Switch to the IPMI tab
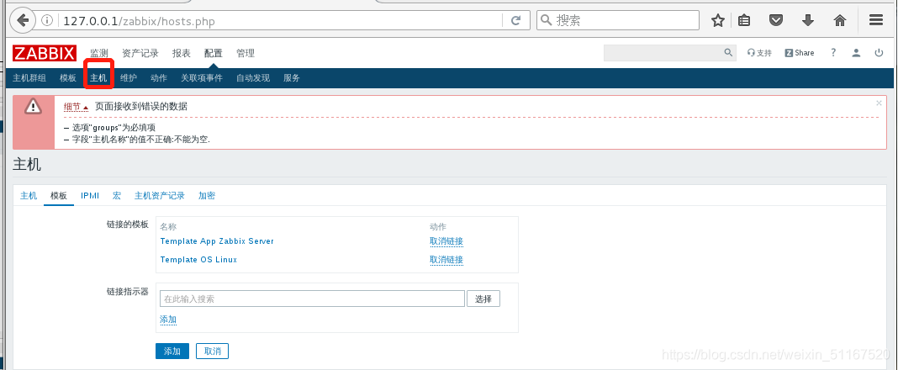Image resolution: width=898 pixels, height=370 pixels. (x=90, y=196)
